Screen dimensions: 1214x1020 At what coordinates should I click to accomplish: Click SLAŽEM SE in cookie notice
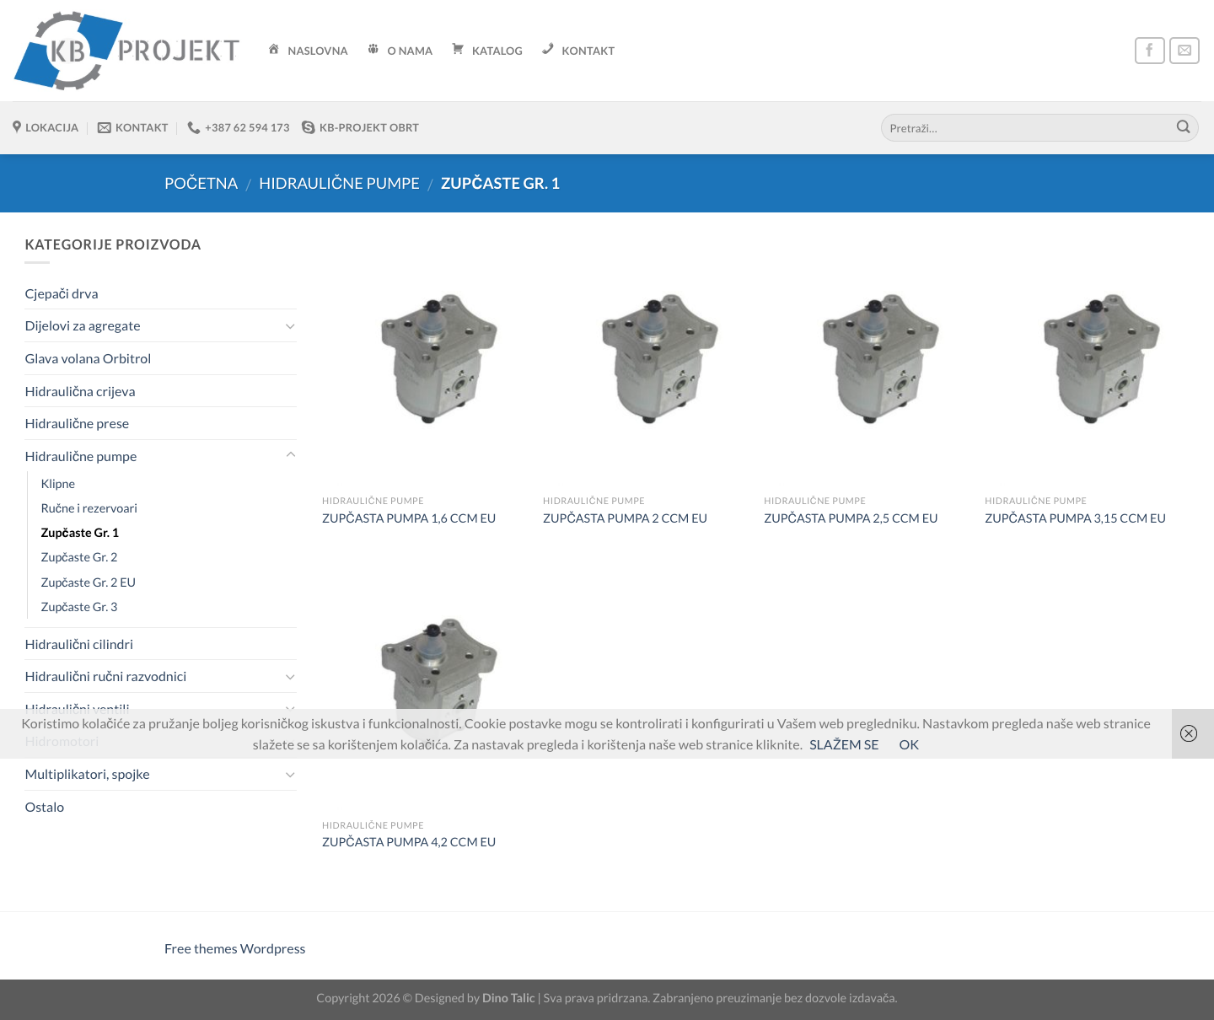pyautogui.click(x=844, y=744)
